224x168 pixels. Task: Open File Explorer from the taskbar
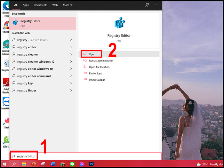pyautogui.click(x=24, y=164)
